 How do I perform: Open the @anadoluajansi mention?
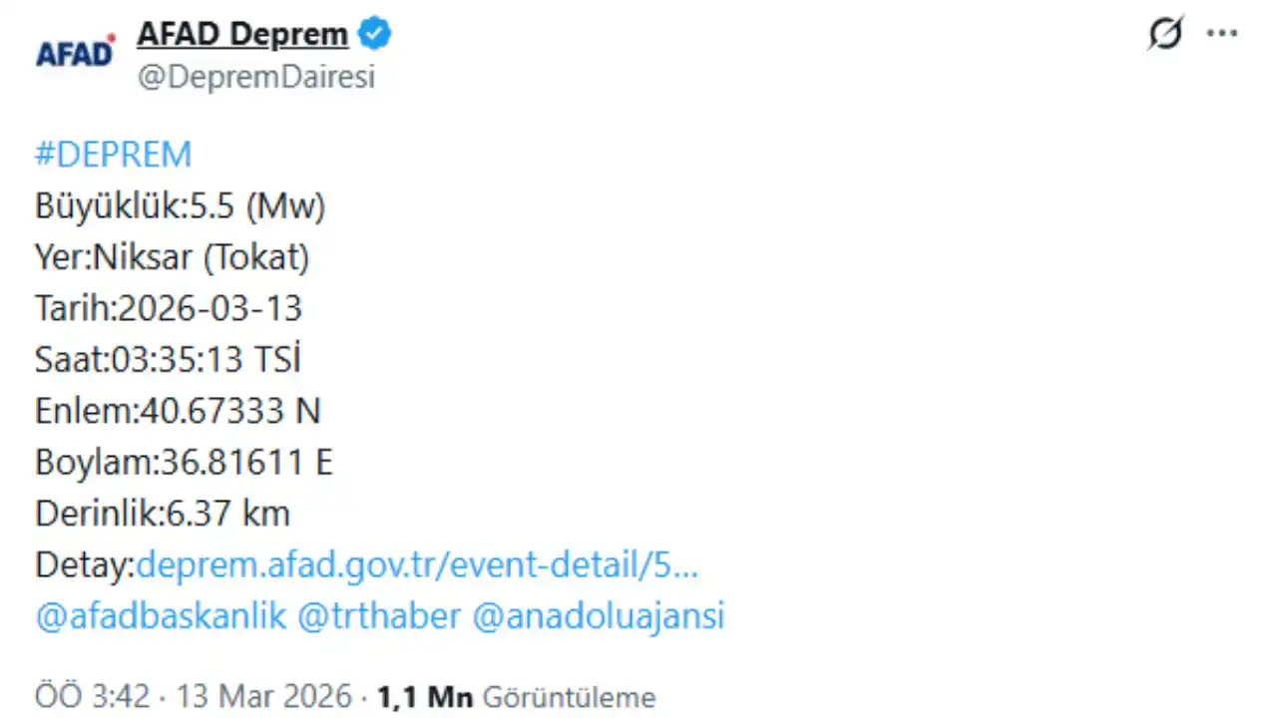(598, 615)
